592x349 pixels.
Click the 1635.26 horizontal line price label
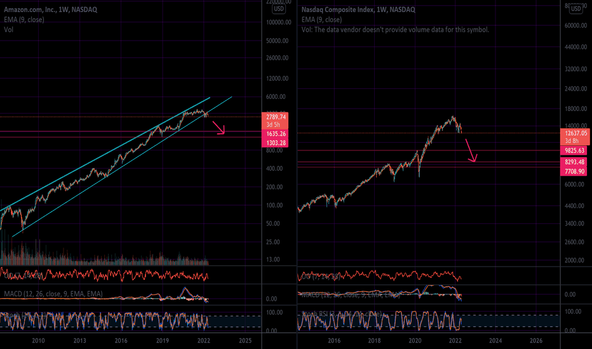coord(276,133)
